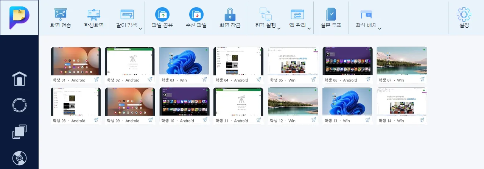Click the home icon in sidebar
Viewport: 484px width, 169px height.
pyautogui.click(x=19, y=78)
